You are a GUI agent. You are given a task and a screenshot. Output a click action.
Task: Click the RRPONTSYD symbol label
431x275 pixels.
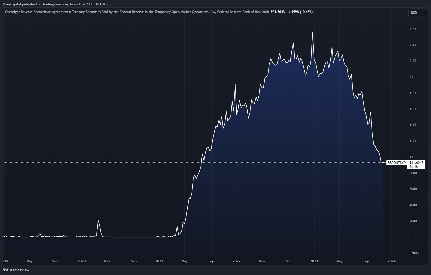(396, 163)
